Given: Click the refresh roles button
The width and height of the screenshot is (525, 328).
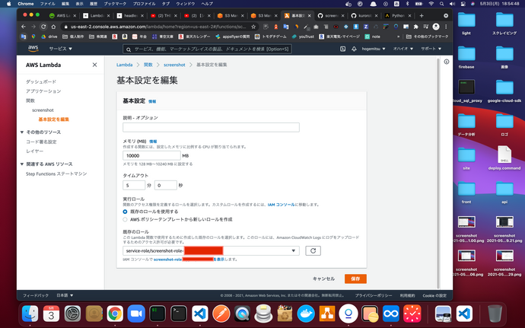Looking at the screenshot, I should 313,250.
